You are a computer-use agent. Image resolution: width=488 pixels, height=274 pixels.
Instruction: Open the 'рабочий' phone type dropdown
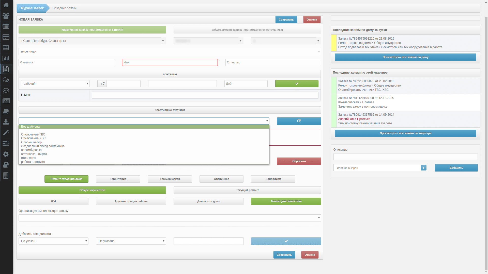point(55,84)
